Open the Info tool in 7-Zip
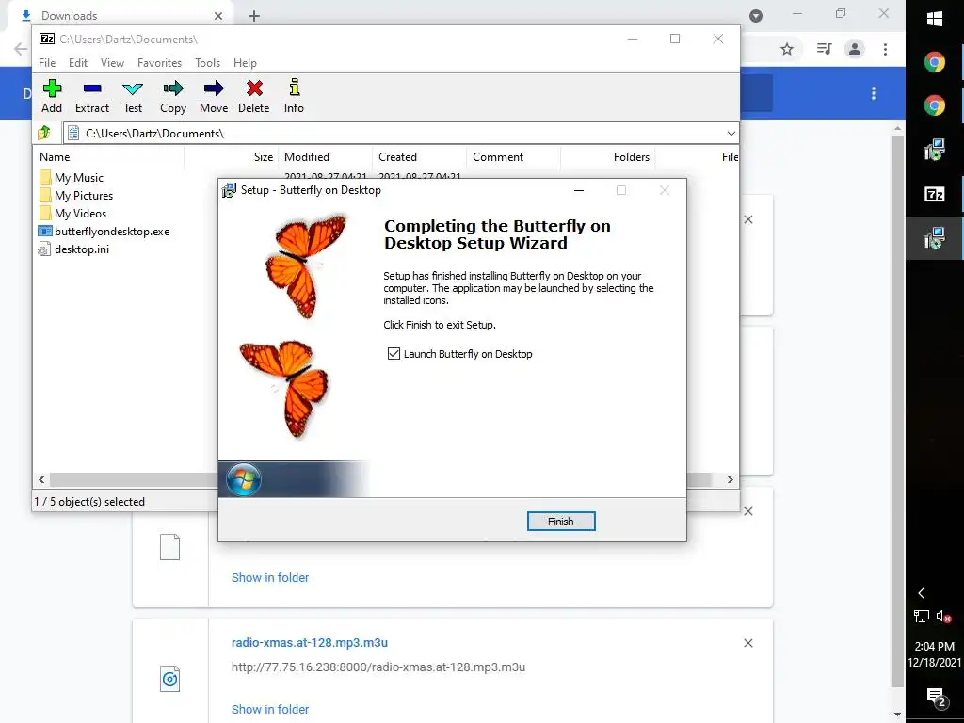The height and width of the screenshot is (723, 964). (294, 88)
